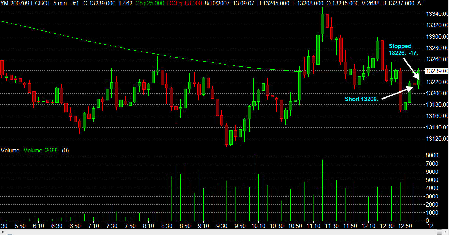Click the 9:10 time axis label
Screen dimensions: 449x235
click(203, 226)
